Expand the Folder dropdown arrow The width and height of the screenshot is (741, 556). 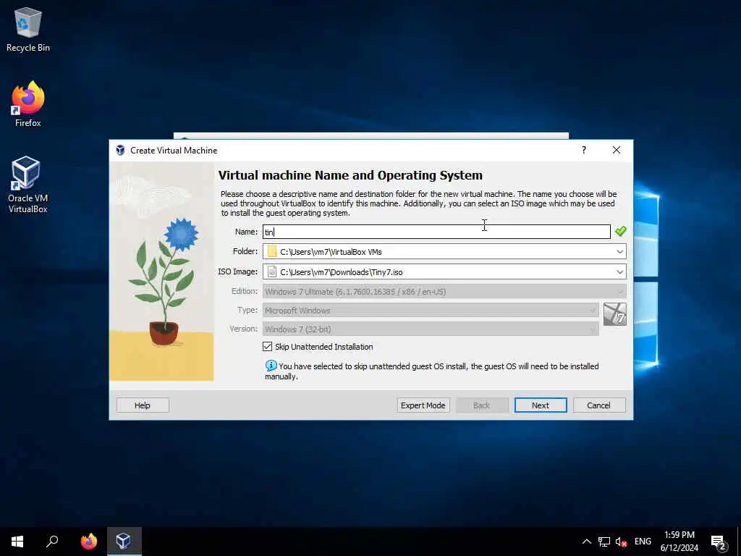pyautogui.click(x=619, y=251)
